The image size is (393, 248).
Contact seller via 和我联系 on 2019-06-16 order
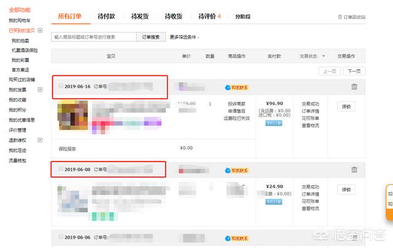236,87
